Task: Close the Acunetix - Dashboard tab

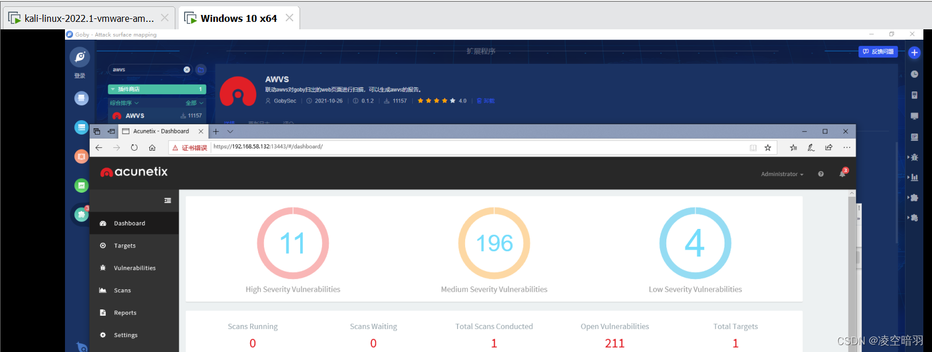Action: coord(201,132)
